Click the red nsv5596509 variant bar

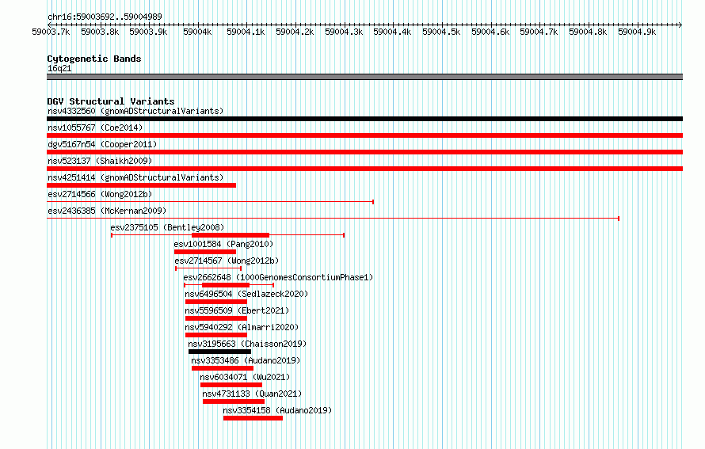(215, 318)
